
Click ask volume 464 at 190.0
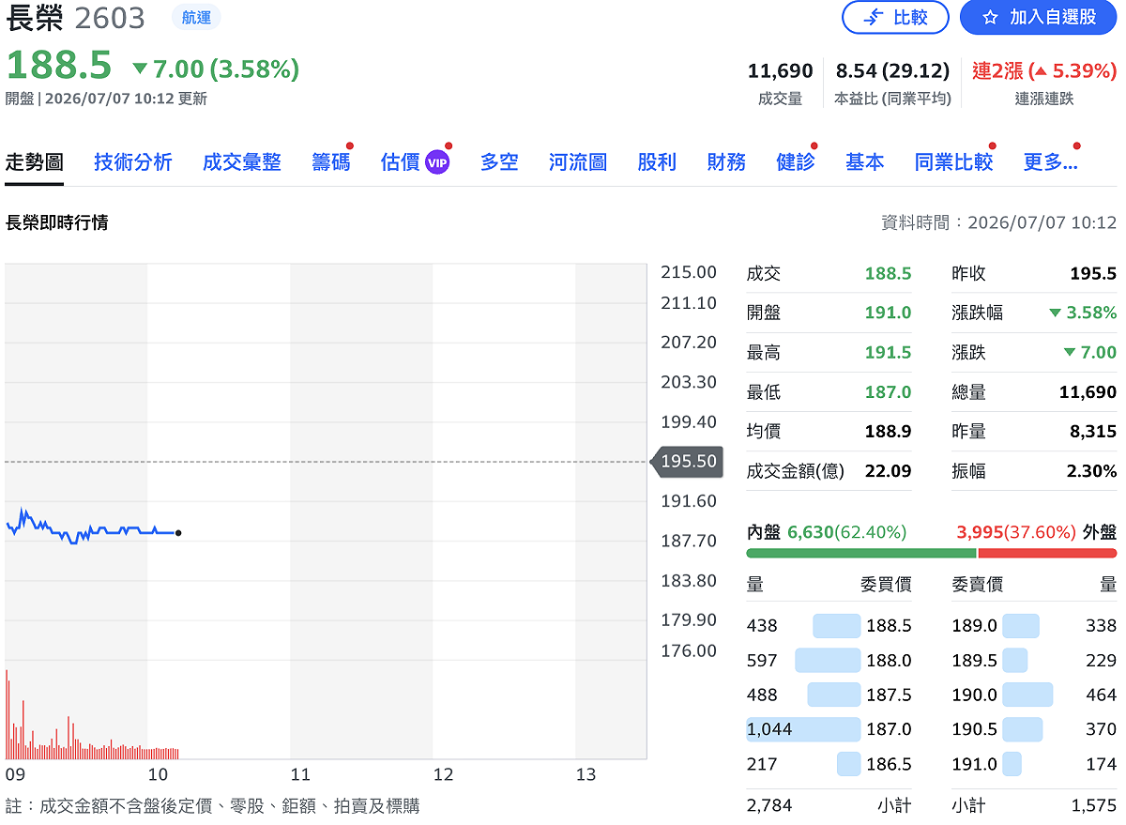[x=1101, y=695]
